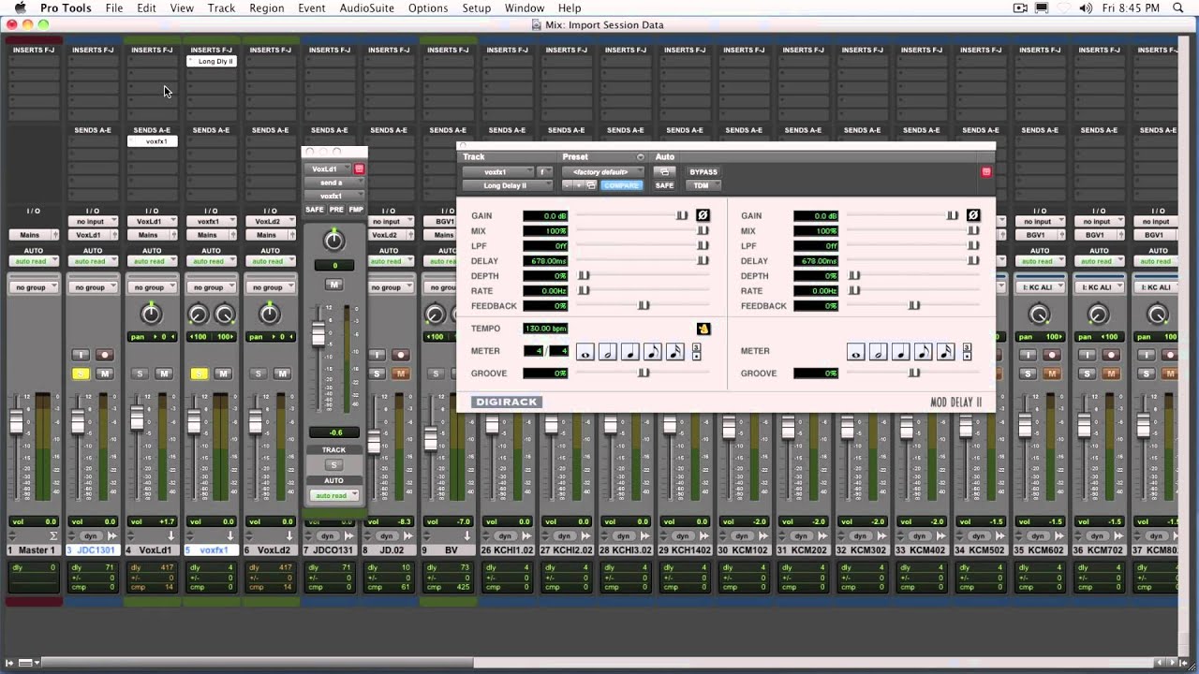Invert phase on right channel gain
The image size is (1199, 674).
(972, 215)
